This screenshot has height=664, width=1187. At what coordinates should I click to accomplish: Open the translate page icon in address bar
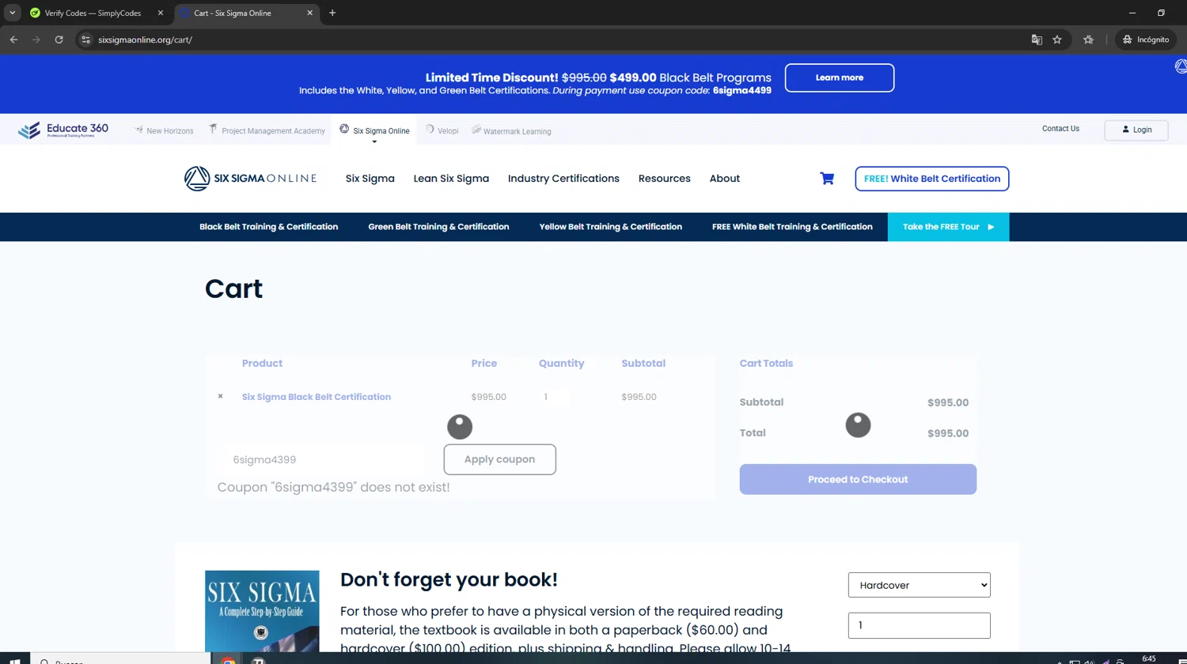tap(1037, 40)
